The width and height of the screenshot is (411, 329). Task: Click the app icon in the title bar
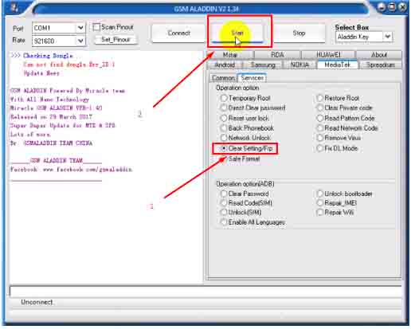pos(14,7)
